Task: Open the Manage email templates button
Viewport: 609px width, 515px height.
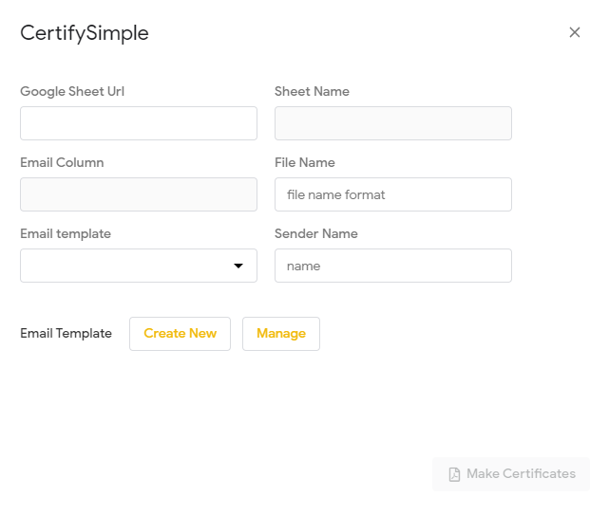Action: (x=281, y=334)
